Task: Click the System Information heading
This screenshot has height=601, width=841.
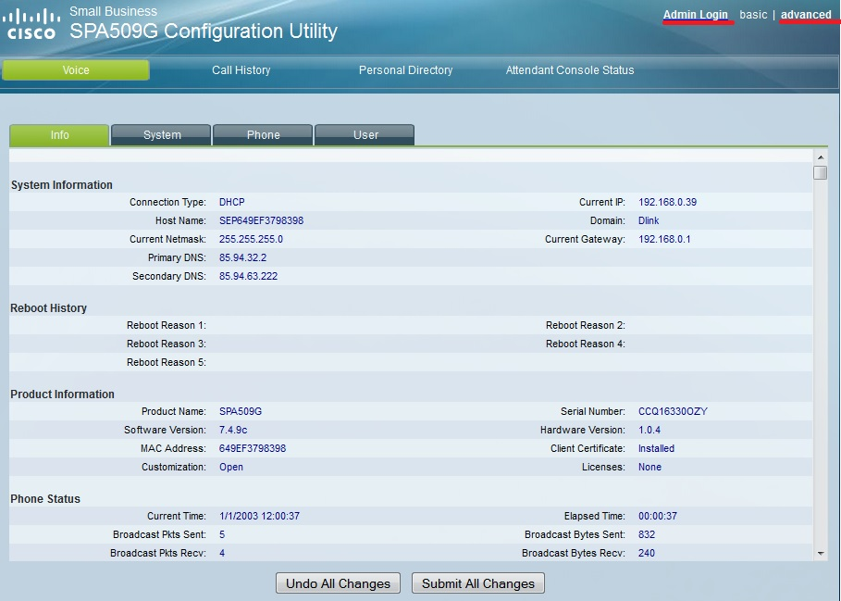Action: [x=62, y=185]
